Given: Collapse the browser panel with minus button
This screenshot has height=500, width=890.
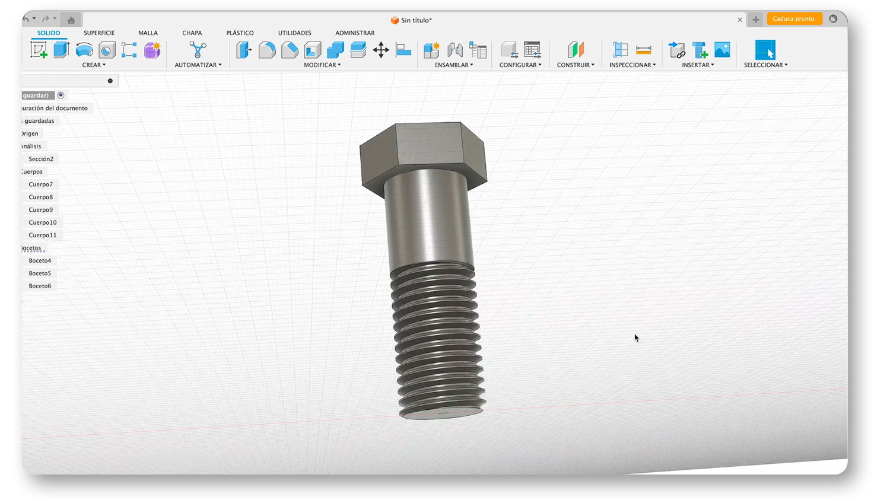Looking at the screenshot, I should [110, 81].
